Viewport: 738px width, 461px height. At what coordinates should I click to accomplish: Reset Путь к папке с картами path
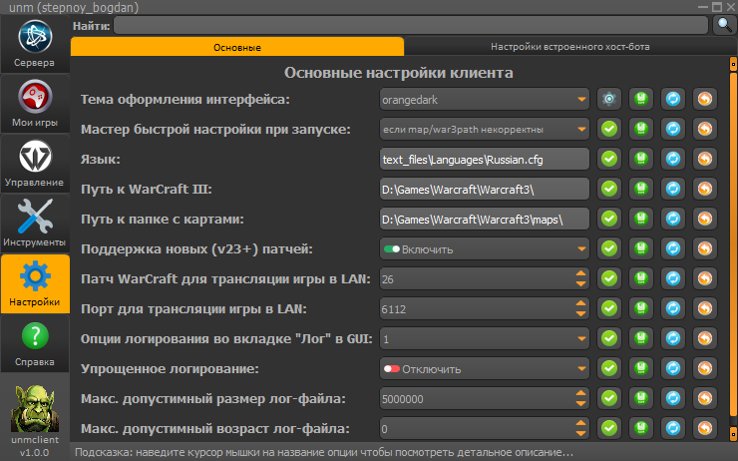click(x=705, y=219)
